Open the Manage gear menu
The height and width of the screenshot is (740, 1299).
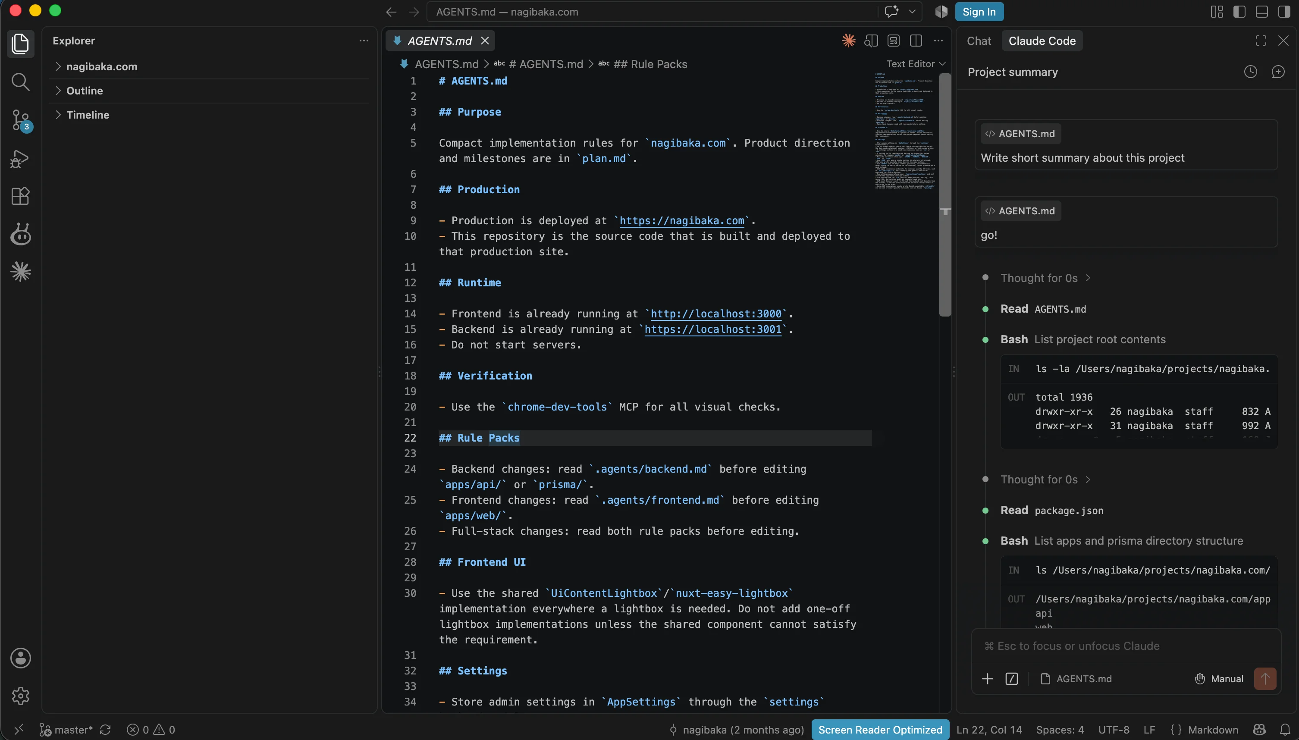pyautogui.click(x=20, y=696)
